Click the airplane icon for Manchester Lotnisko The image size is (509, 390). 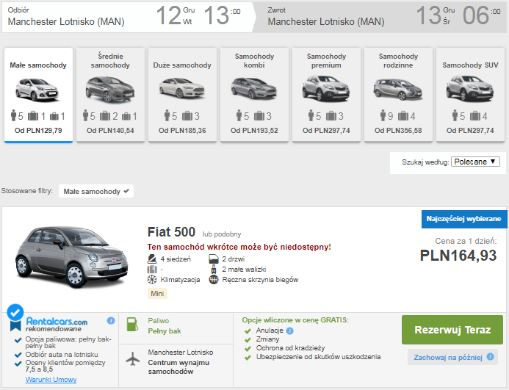coord(133,359)
